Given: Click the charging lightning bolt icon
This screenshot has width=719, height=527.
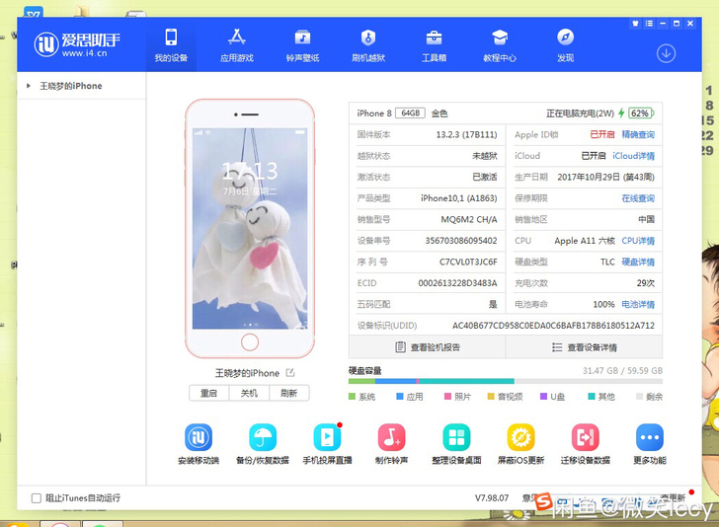Looking at the screenshot, I should (621, 113).
